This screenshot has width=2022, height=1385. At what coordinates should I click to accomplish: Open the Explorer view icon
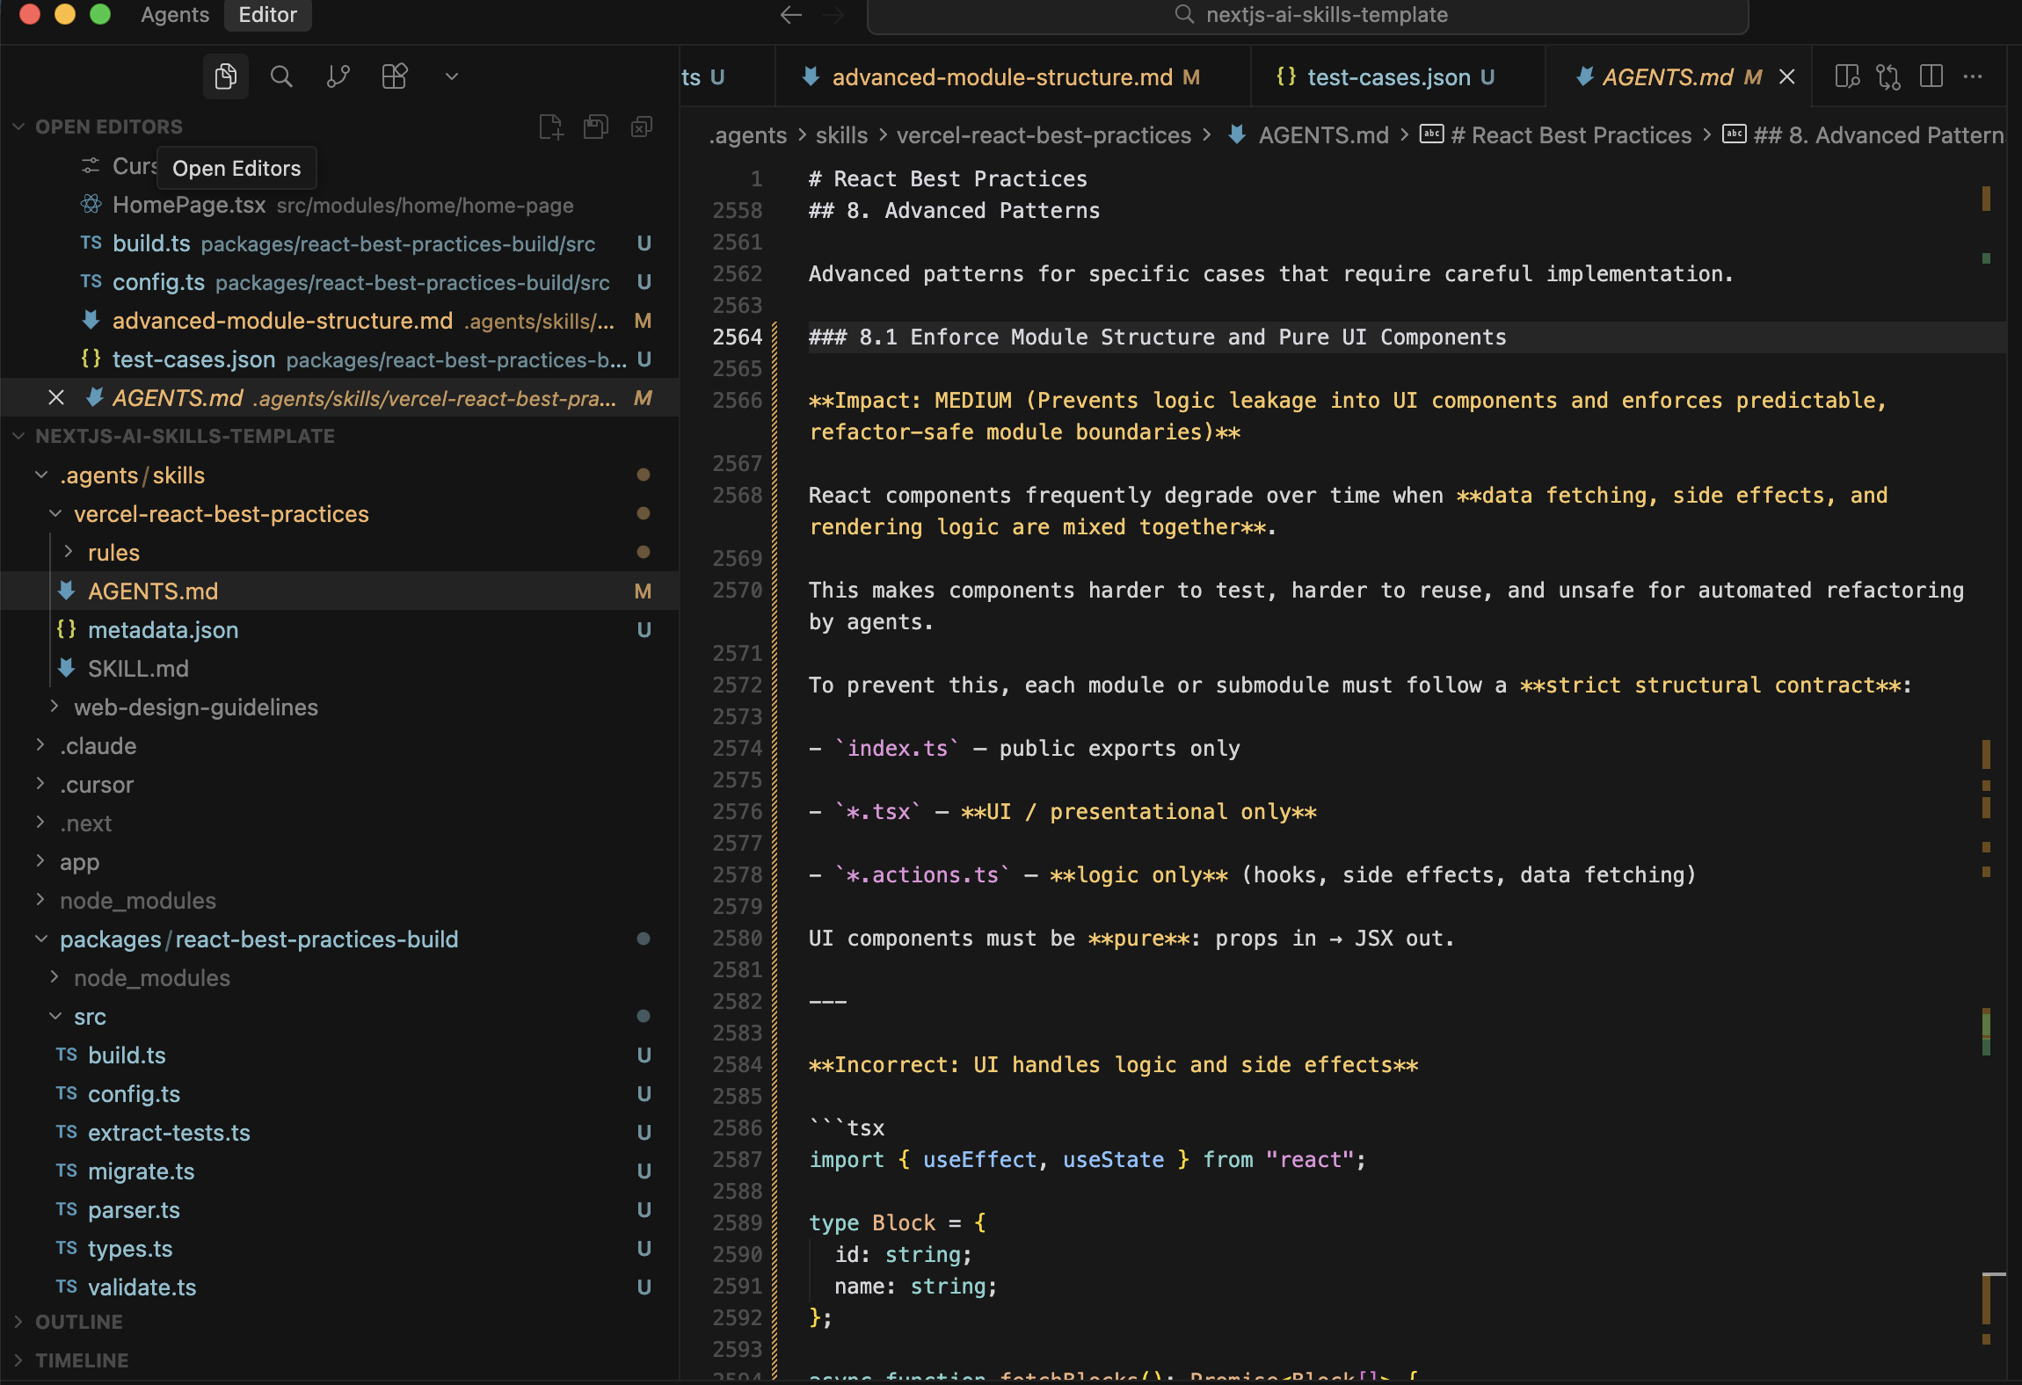click(226, 76)
